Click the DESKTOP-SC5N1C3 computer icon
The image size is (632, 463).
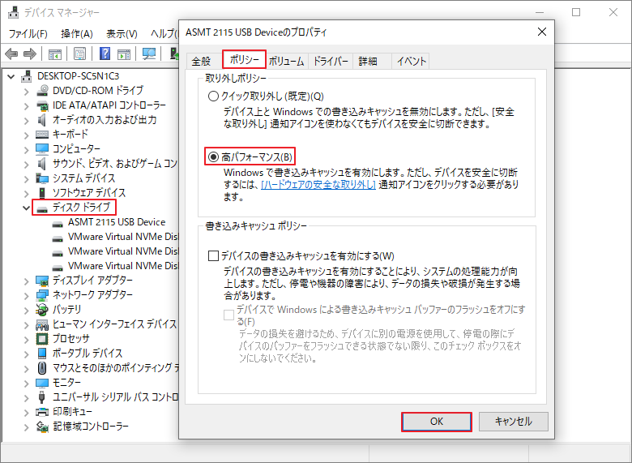point(27,76)
